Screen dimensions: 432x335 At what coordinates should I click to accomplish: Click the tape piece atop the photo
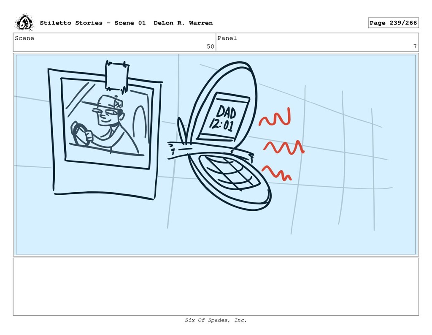pyautogui.click(x=117, y=76)
